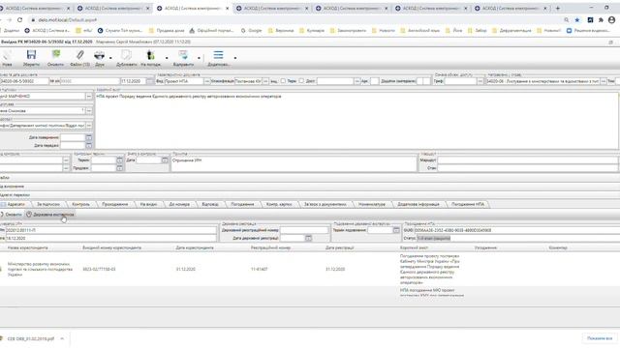Click the green Refresh (Оновити) toolbar icon
The height and width of the screenshot is (348, 620).
(56, 54)
